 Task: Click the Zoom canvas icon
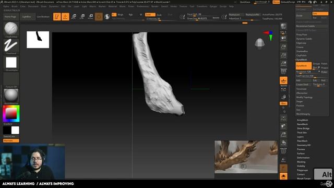point(283,46)
